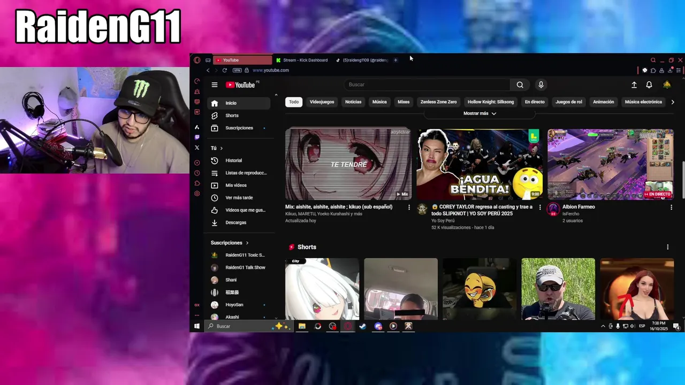Open Descargas in the sidebar
This screenshot has width=685, height=385.
(239, 222)
